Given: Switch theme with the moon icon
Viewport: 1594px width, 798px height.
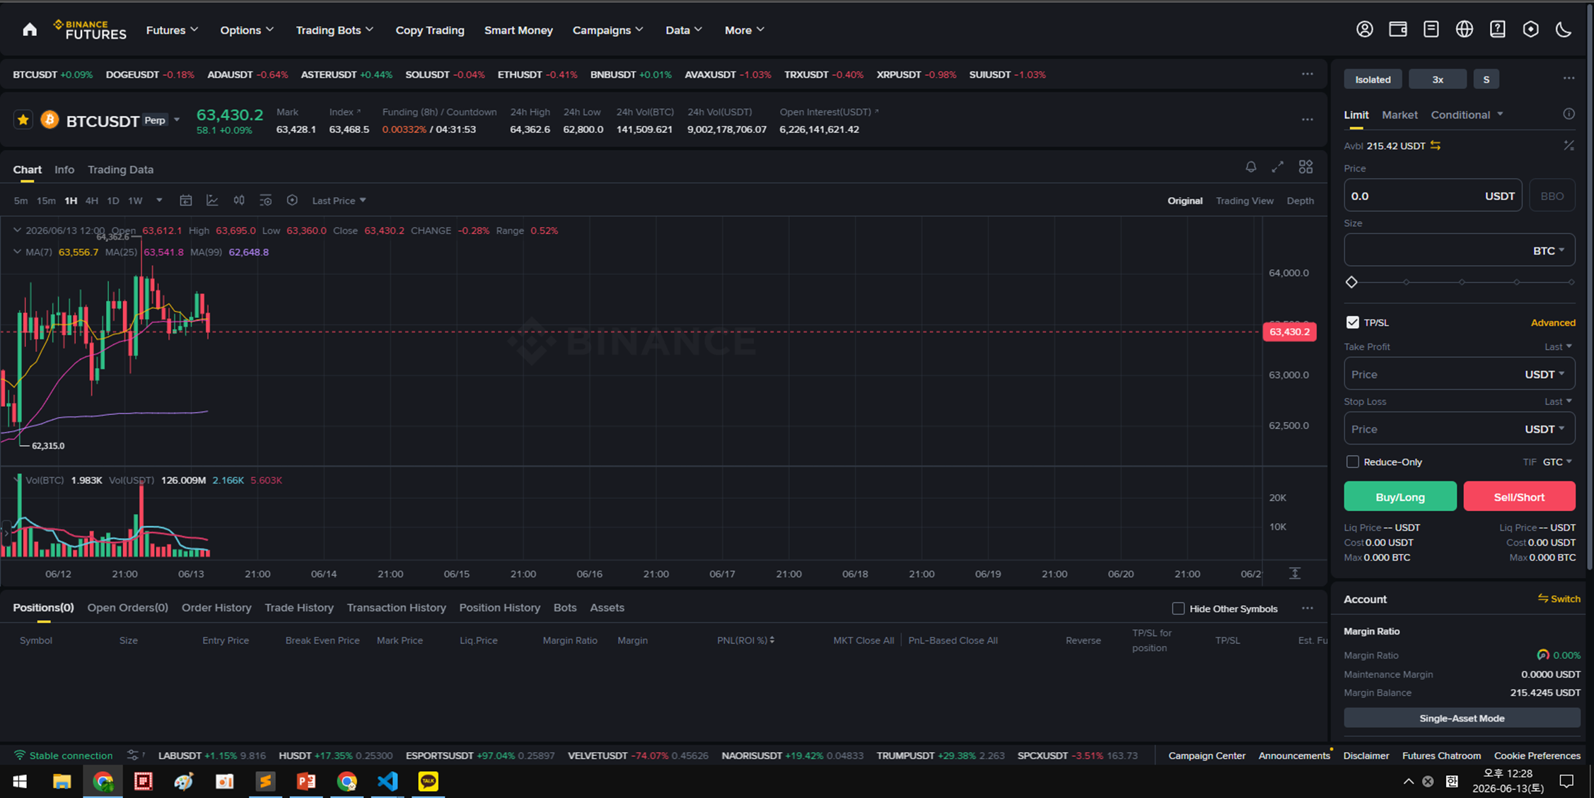Looking at the screenshot, I should (1564, 30).
